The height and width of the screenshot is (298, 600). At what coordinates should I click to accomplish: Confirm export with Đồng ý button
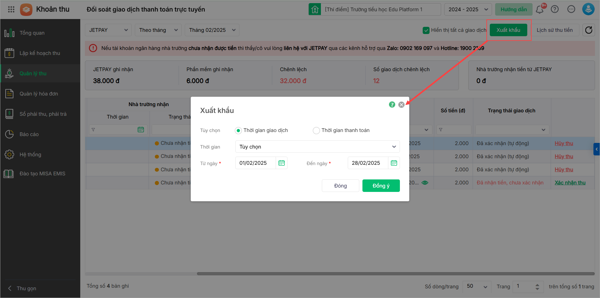381,186
